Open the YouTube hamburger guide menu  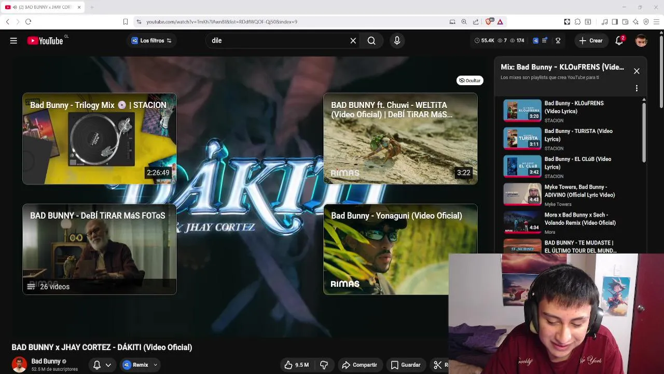tap(13, 41)
